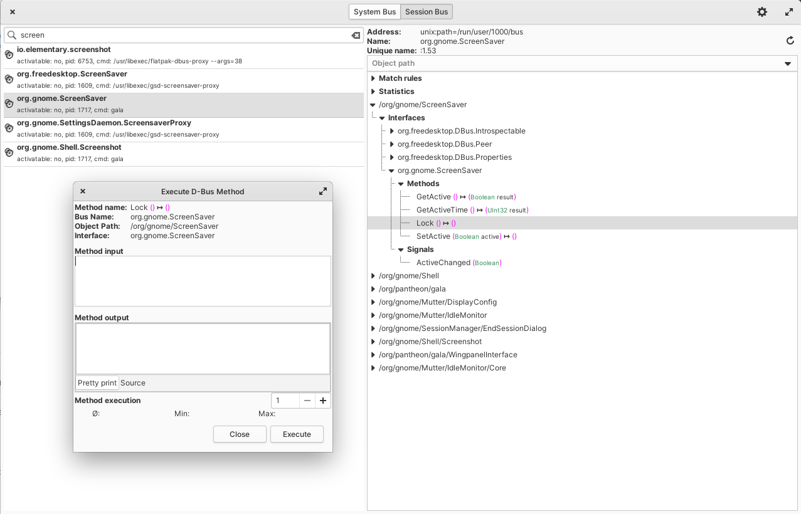The height and width of the screenshot is (514, 801).
Task: Expand the Match rules node
Action: click(373, 78)
